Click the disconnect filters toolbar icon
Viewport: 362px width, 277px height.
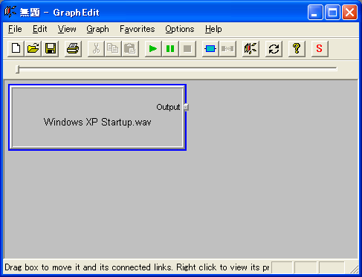point(227,48)
